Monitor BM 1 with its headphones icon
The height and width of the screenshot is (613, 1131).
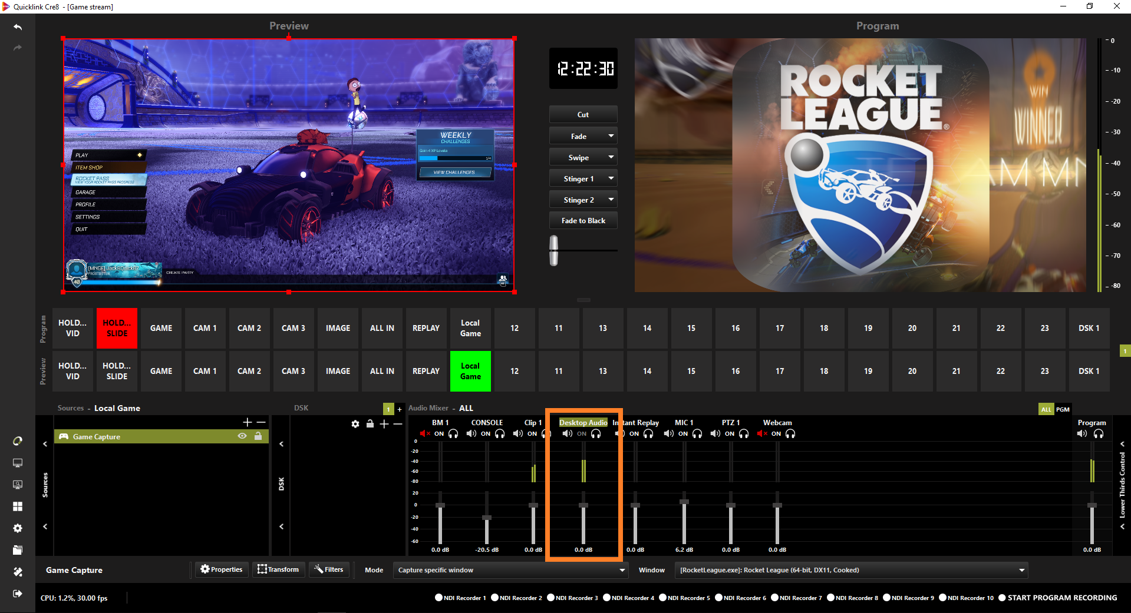[x=453, y=434]
